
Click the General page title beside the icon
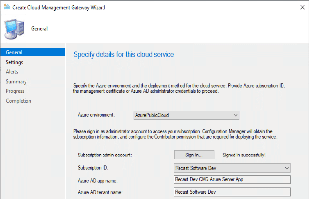(39, 29)
